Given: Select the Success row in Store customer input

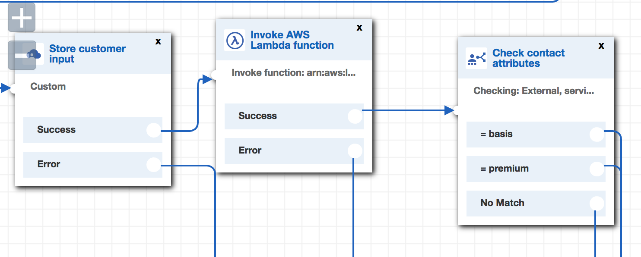Looking at the screenshot, I should pos(92,130).
